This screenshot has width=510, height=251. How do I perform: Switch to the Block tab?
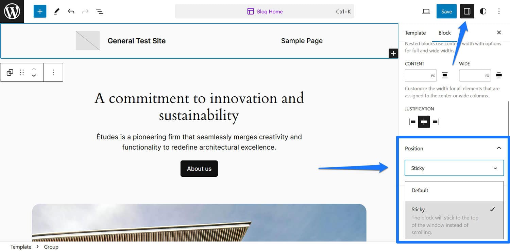[x=444, y=33]
